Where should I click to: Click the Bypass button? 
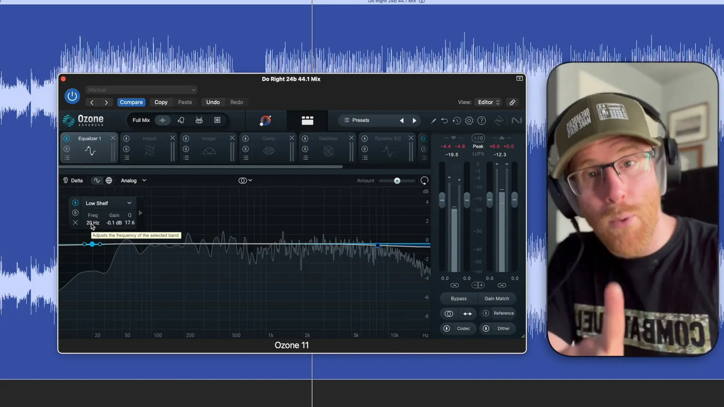click(459, 298)
